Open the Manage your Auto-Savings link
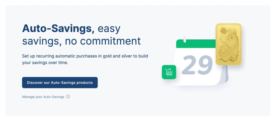Viewport: 276px width, 122px height. 43,97
